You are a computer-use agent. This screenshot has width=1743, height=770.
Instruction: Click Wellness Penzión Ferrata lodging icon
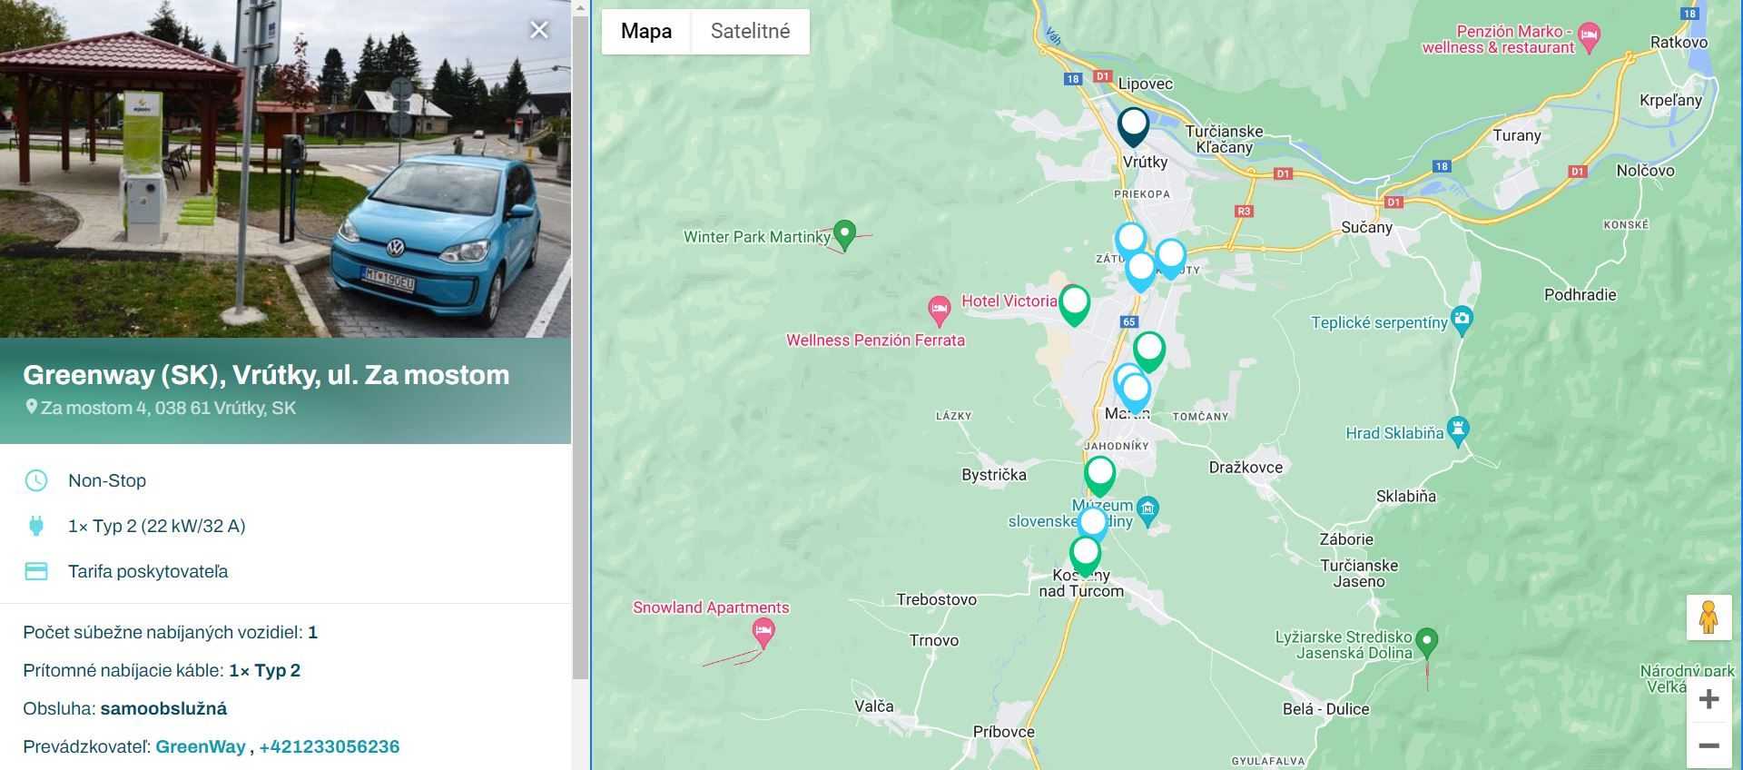(x=940, y=311)
